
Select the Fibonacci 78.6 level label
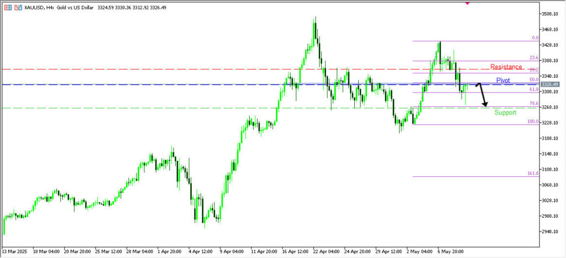[x=533, y=104]
